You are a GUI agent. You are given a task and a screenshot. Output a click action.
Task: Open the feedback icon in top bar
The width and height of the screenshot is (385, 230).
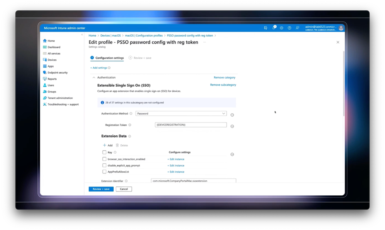298,28
